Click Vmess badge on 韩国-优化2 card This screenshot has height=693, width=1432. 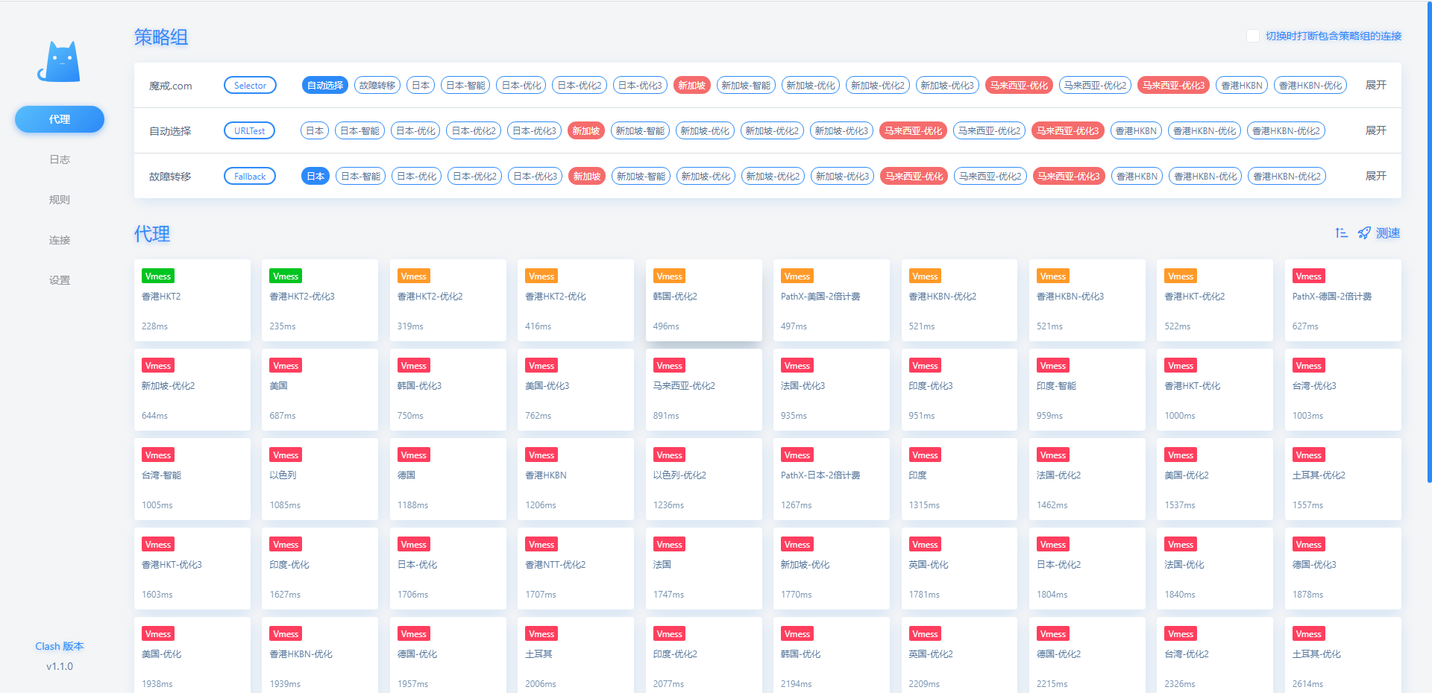pos(669,276)
